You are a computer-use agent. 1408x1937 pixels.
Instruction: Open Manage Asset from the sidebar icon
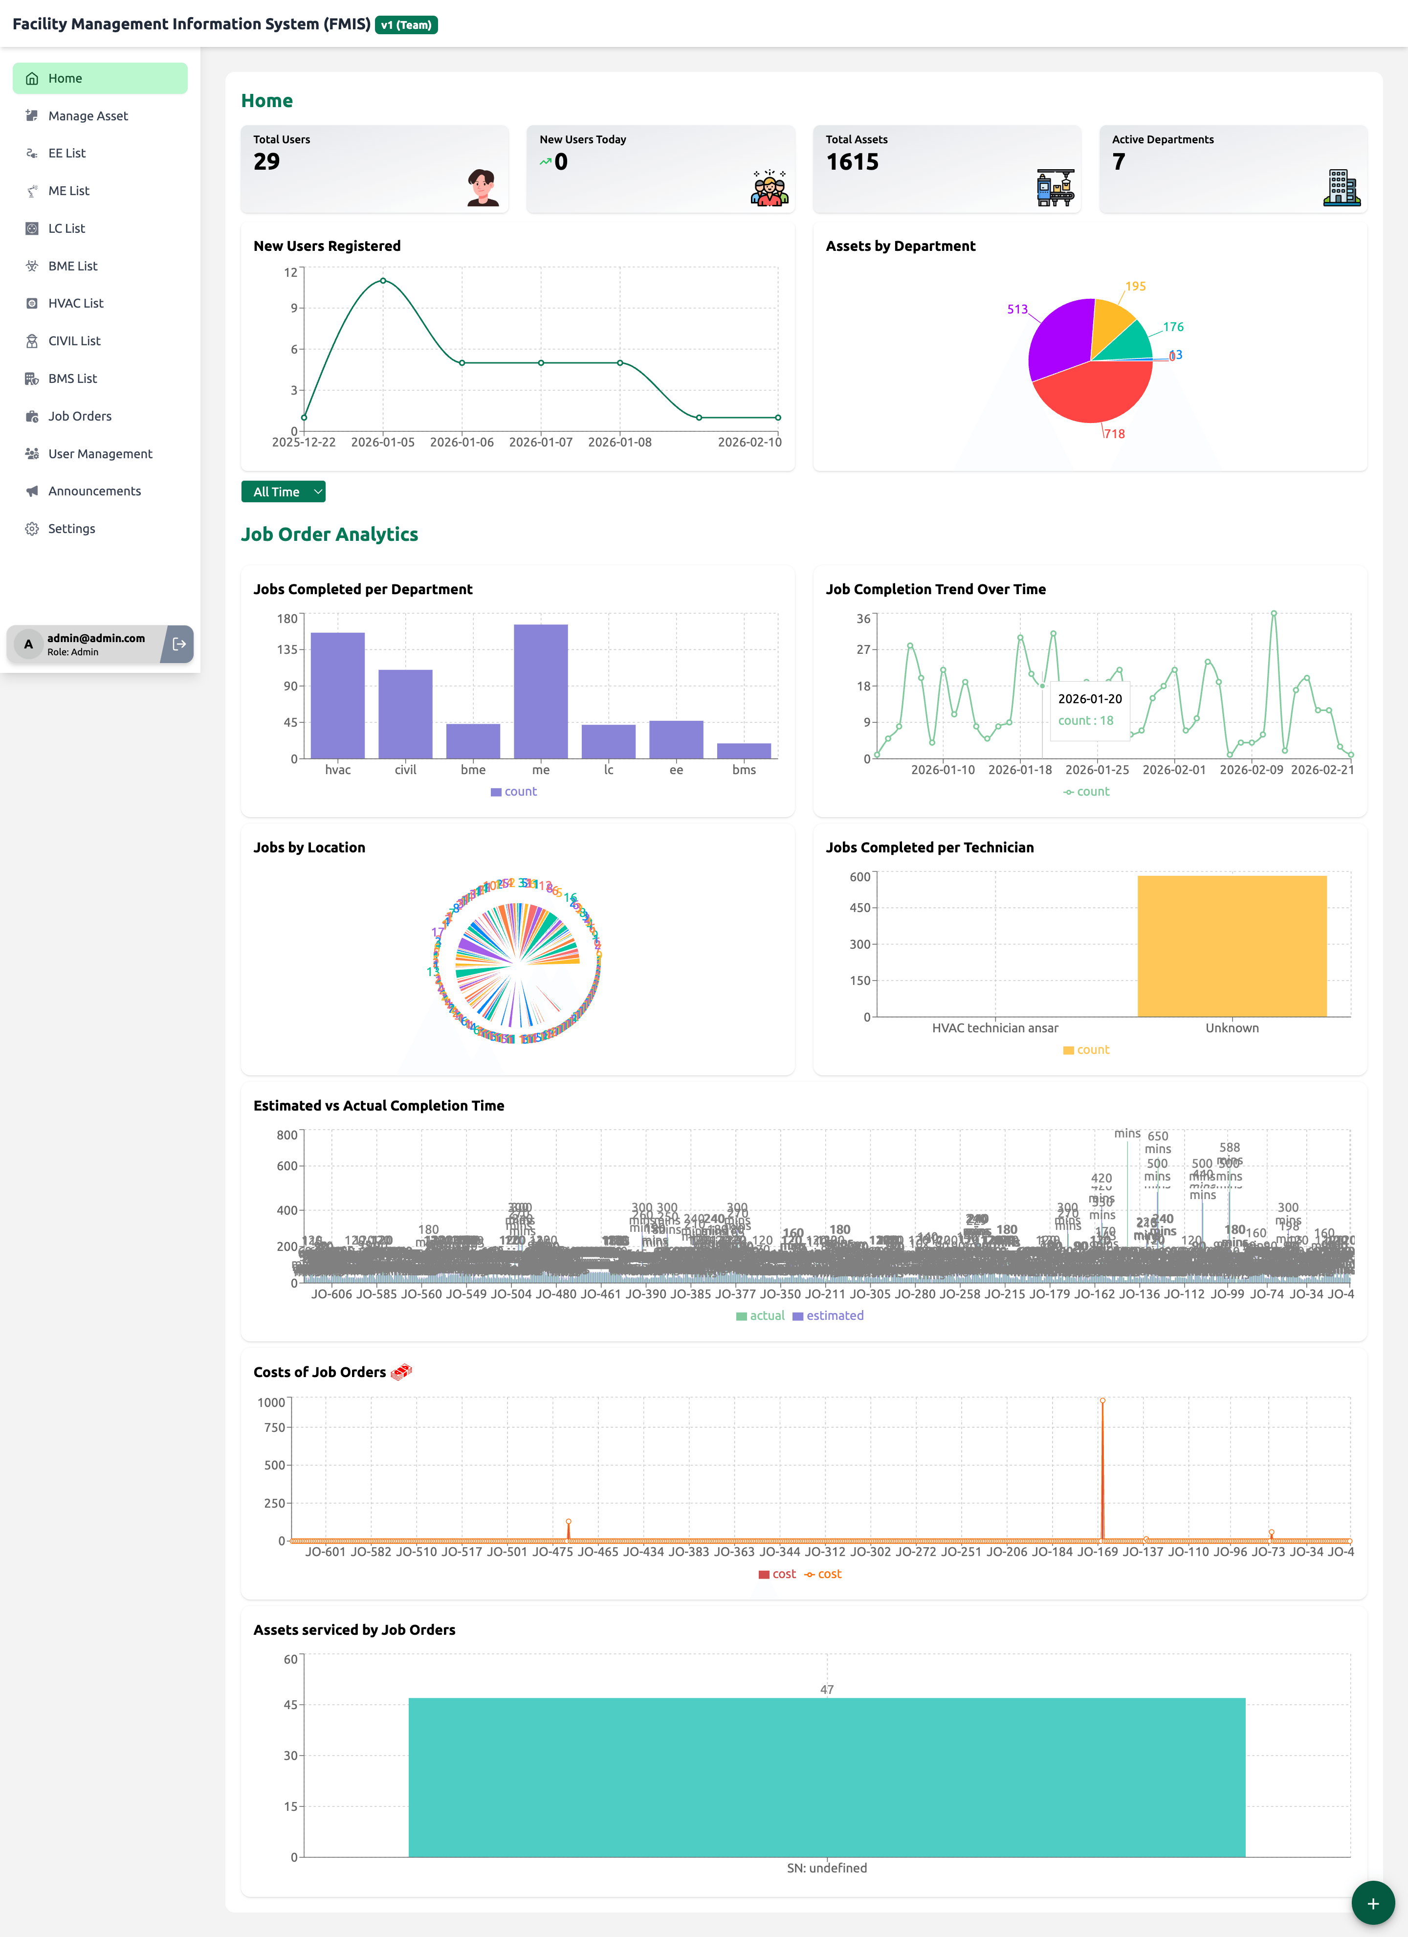[32, 115]
